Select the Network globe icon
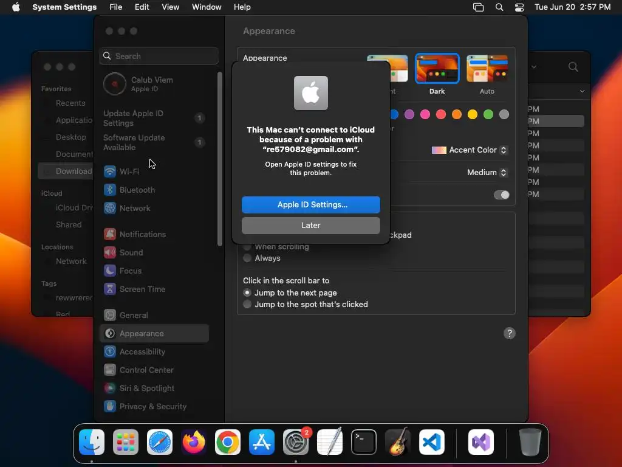Image resolution: width=622 pixels, height=467 pixels. tap(110, 208)
